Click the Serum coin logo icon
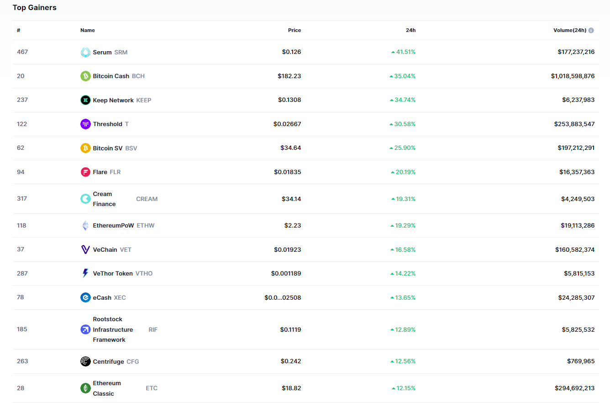This screenshot has height=403, width=610. point(85,52)
